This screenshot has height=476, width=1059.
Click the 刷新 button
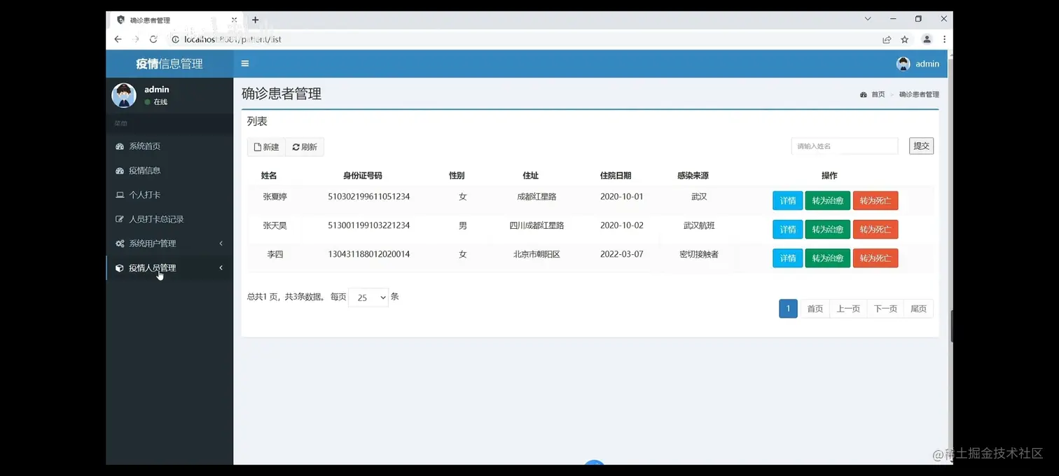pos(305,147)
